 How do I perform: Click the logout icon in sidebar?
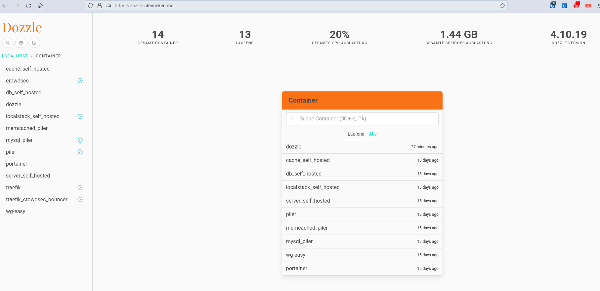[x=34, y=43]
